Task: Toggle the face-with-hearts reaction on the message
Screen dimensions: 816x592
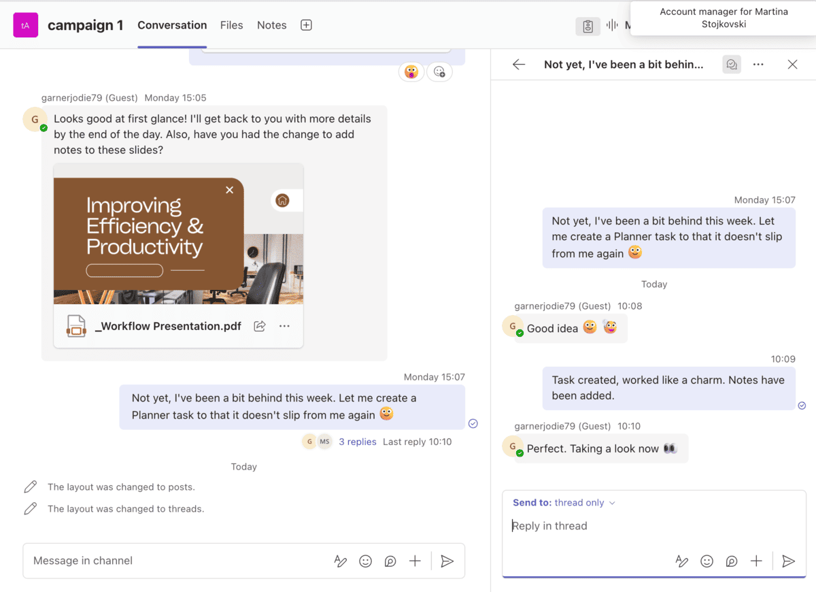Action: click(411, 71)
